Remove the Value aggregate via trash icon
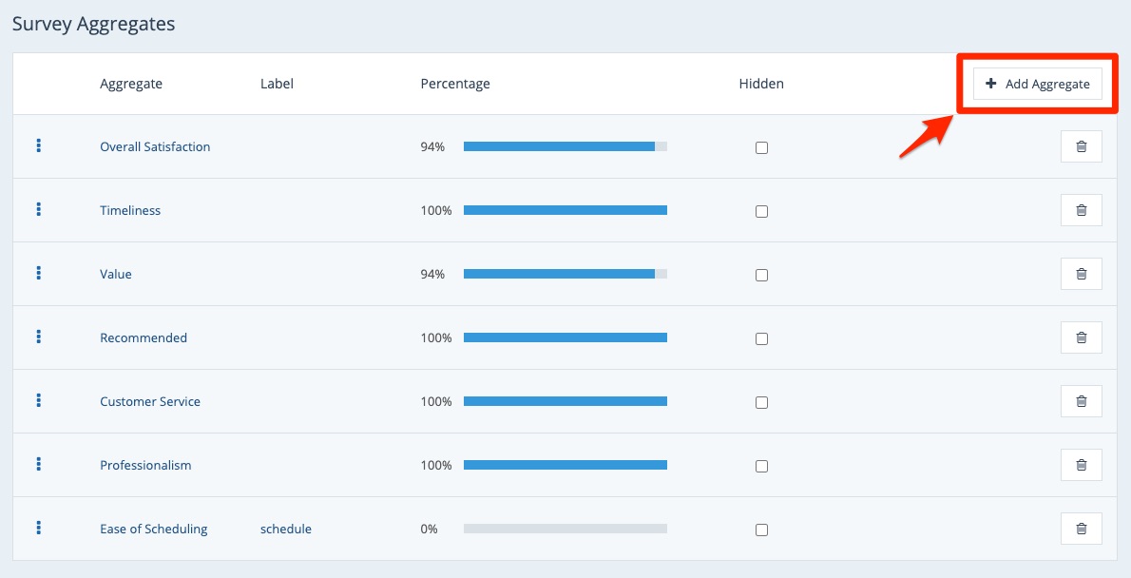Image resolution: width=1131 pixels, height=578 pixels. click(x=1081, y=274)
